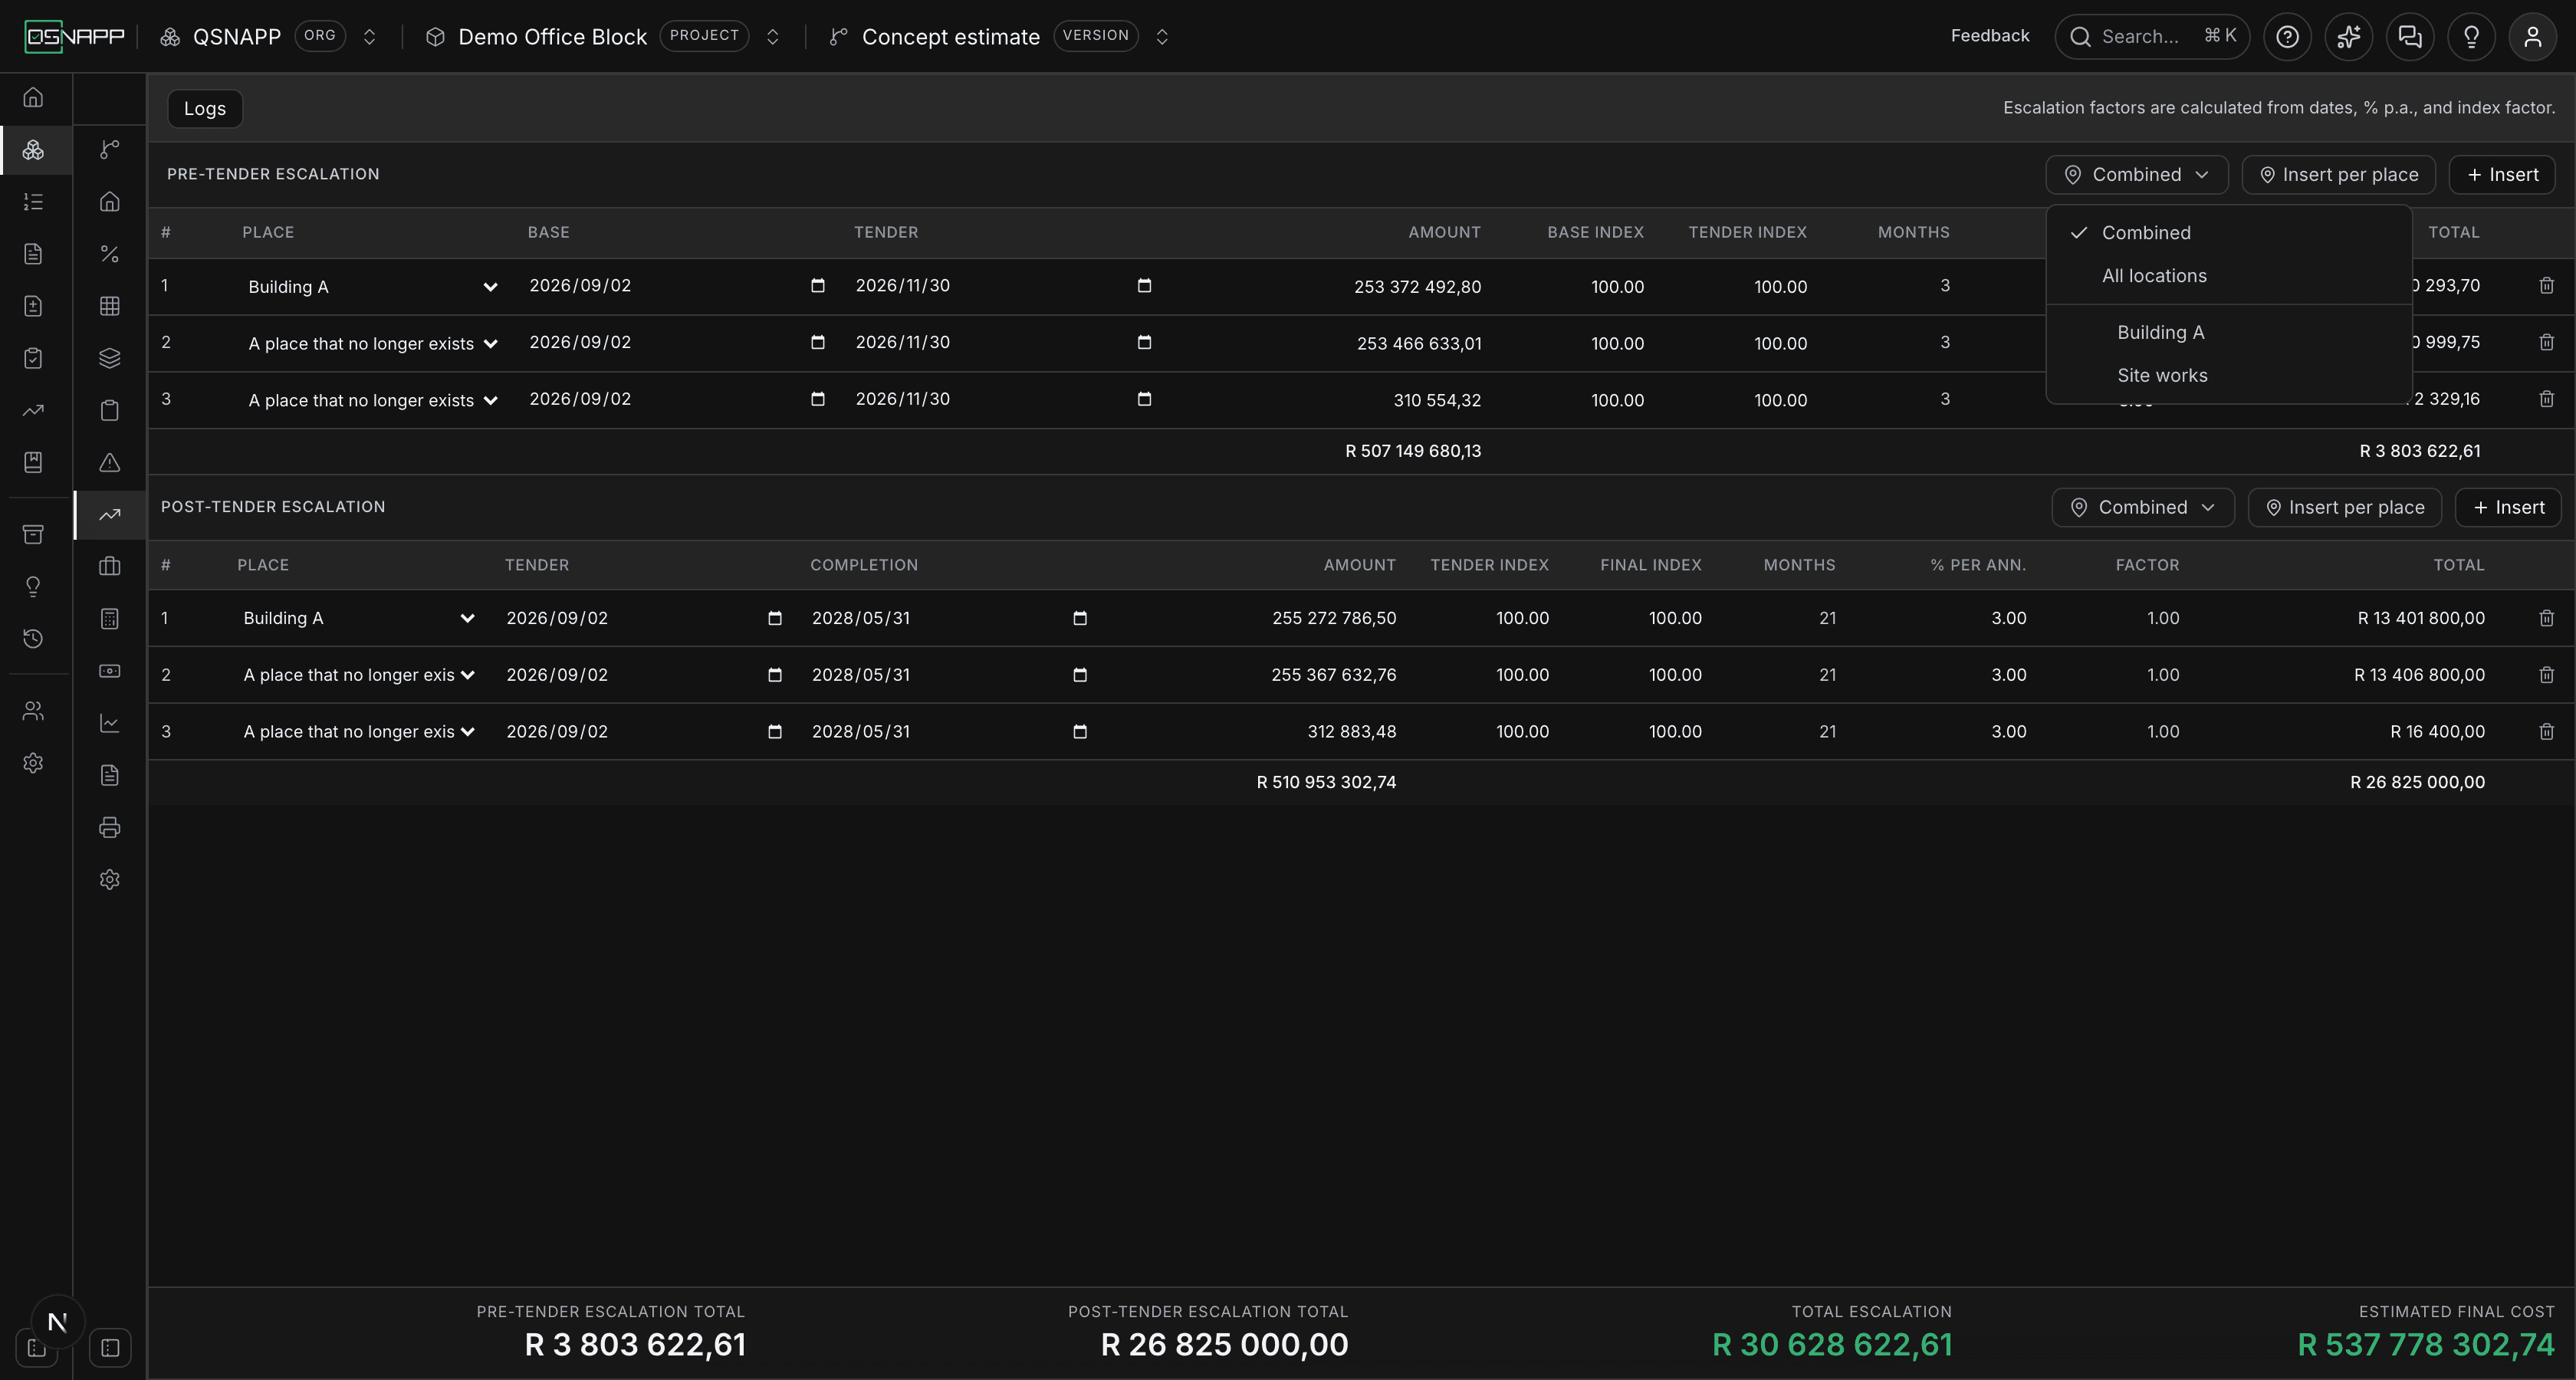Click post-tender Insert per place button
Viewport: 2576px width, 1380px height.
coord(2344,508)
